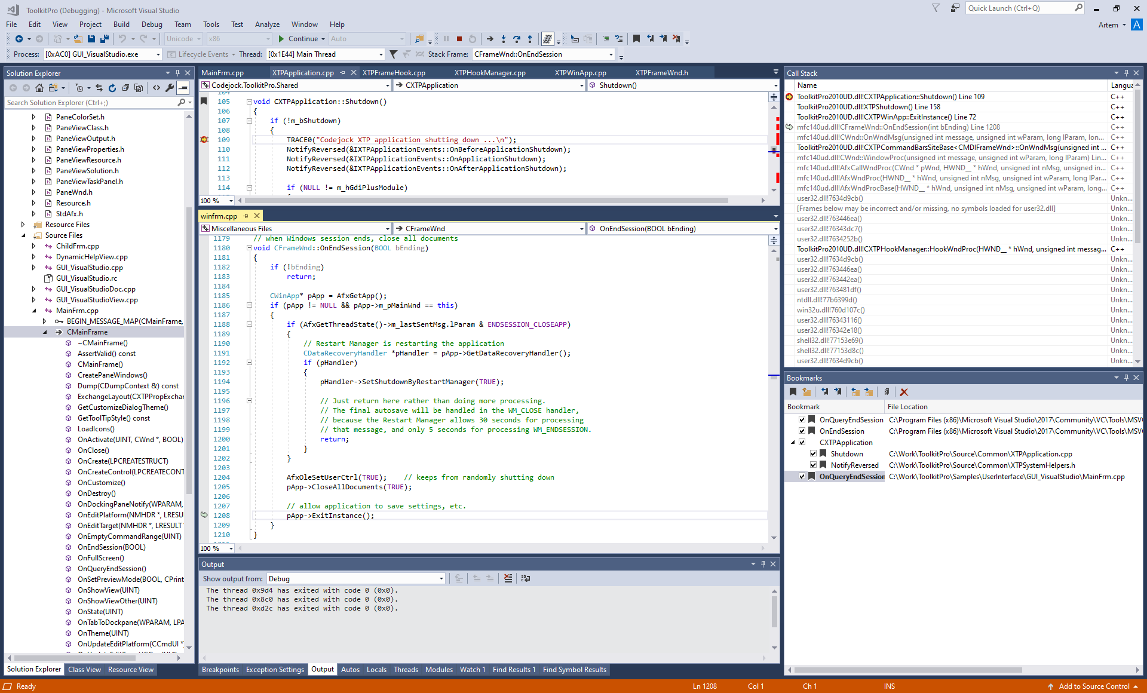Screen dimensions: 1147x693
Task: Click the feedback icon near Quick Launch
Action: click(955, 8)
